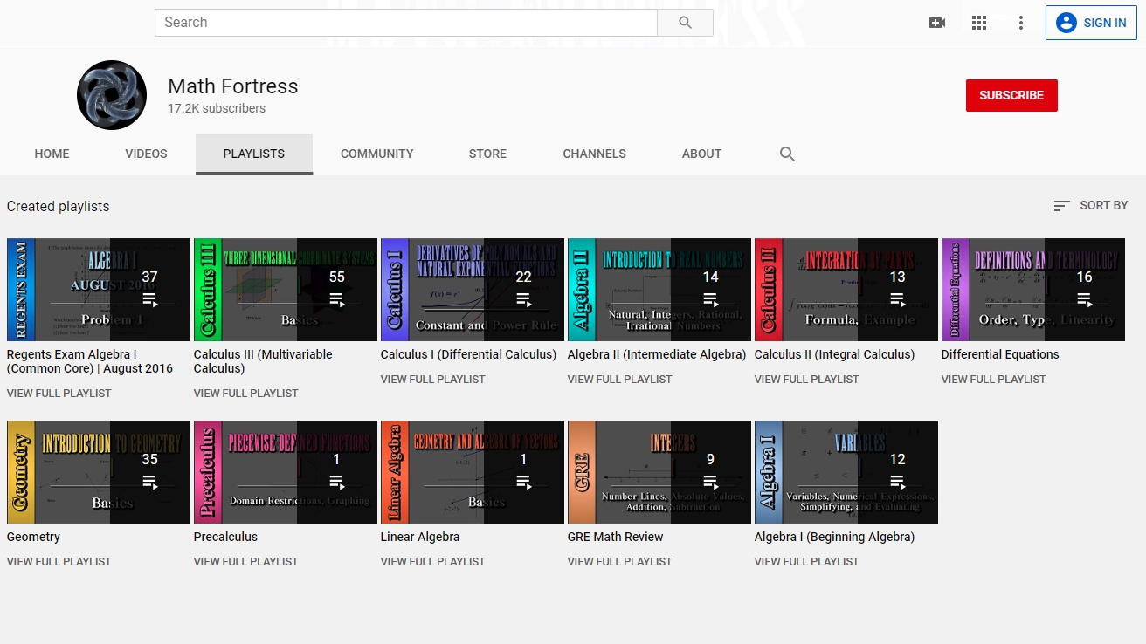Click the channel search magnifier icon
This screenshot has width=1146, height=644.
pyautogui.click(x=787, y=154)
